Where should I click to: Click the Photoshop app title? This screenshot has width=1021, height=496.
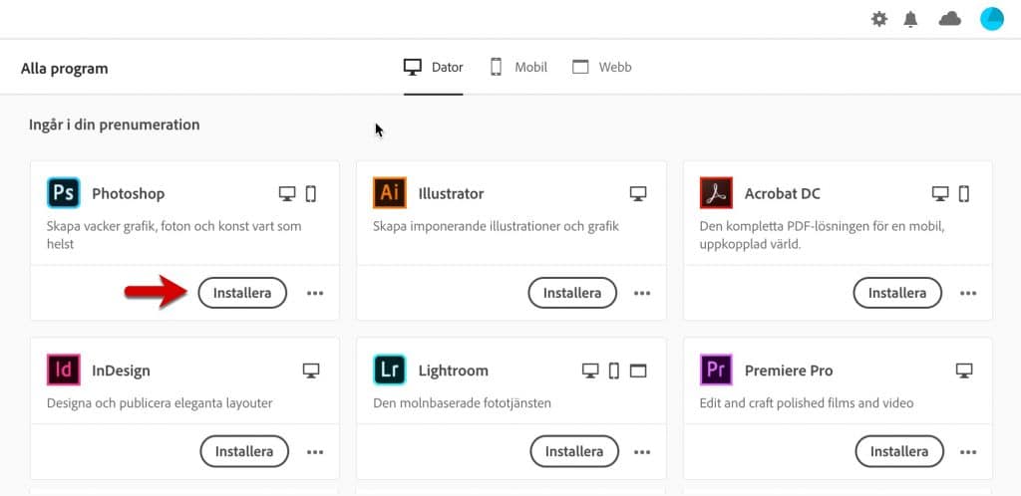[x=129, y=194]
